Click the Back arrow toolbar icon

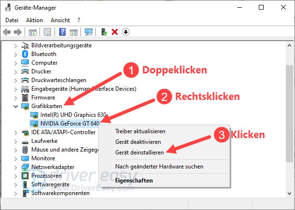[7, 32]
